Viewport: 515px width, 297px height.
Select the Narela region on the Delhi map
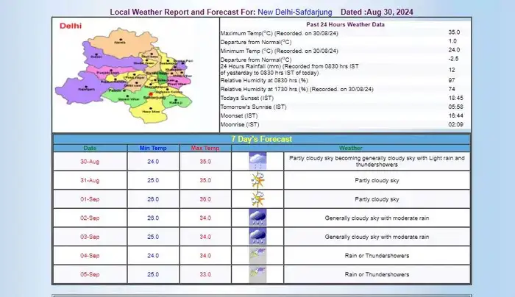tap(119, 44)
